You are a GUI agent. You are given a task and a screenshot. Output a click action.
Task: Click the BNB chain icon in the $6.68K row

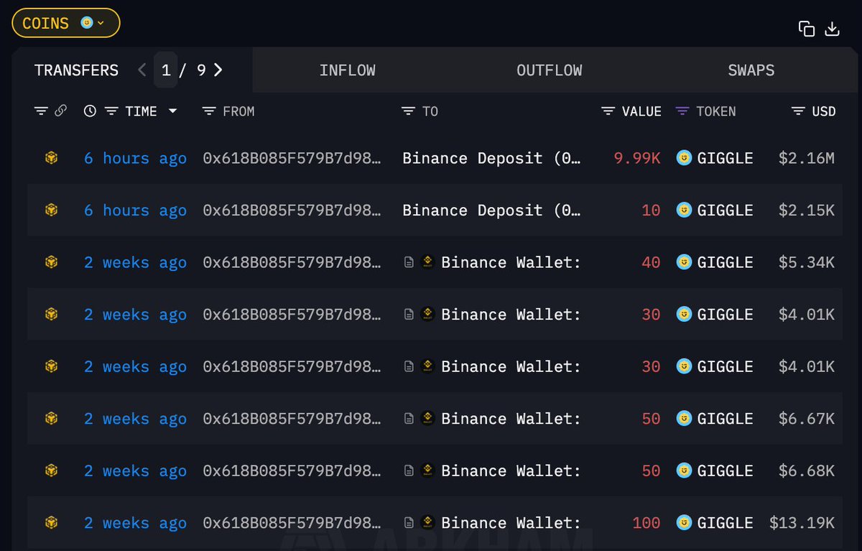click(51, 471)
